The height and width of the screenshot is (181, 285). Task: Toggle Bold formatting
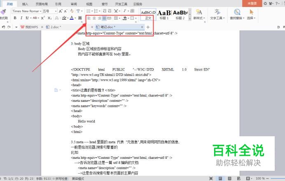pyautogui.click(x=15, y=18)
